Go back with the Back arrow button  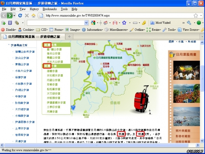click(x=4, y=16)
